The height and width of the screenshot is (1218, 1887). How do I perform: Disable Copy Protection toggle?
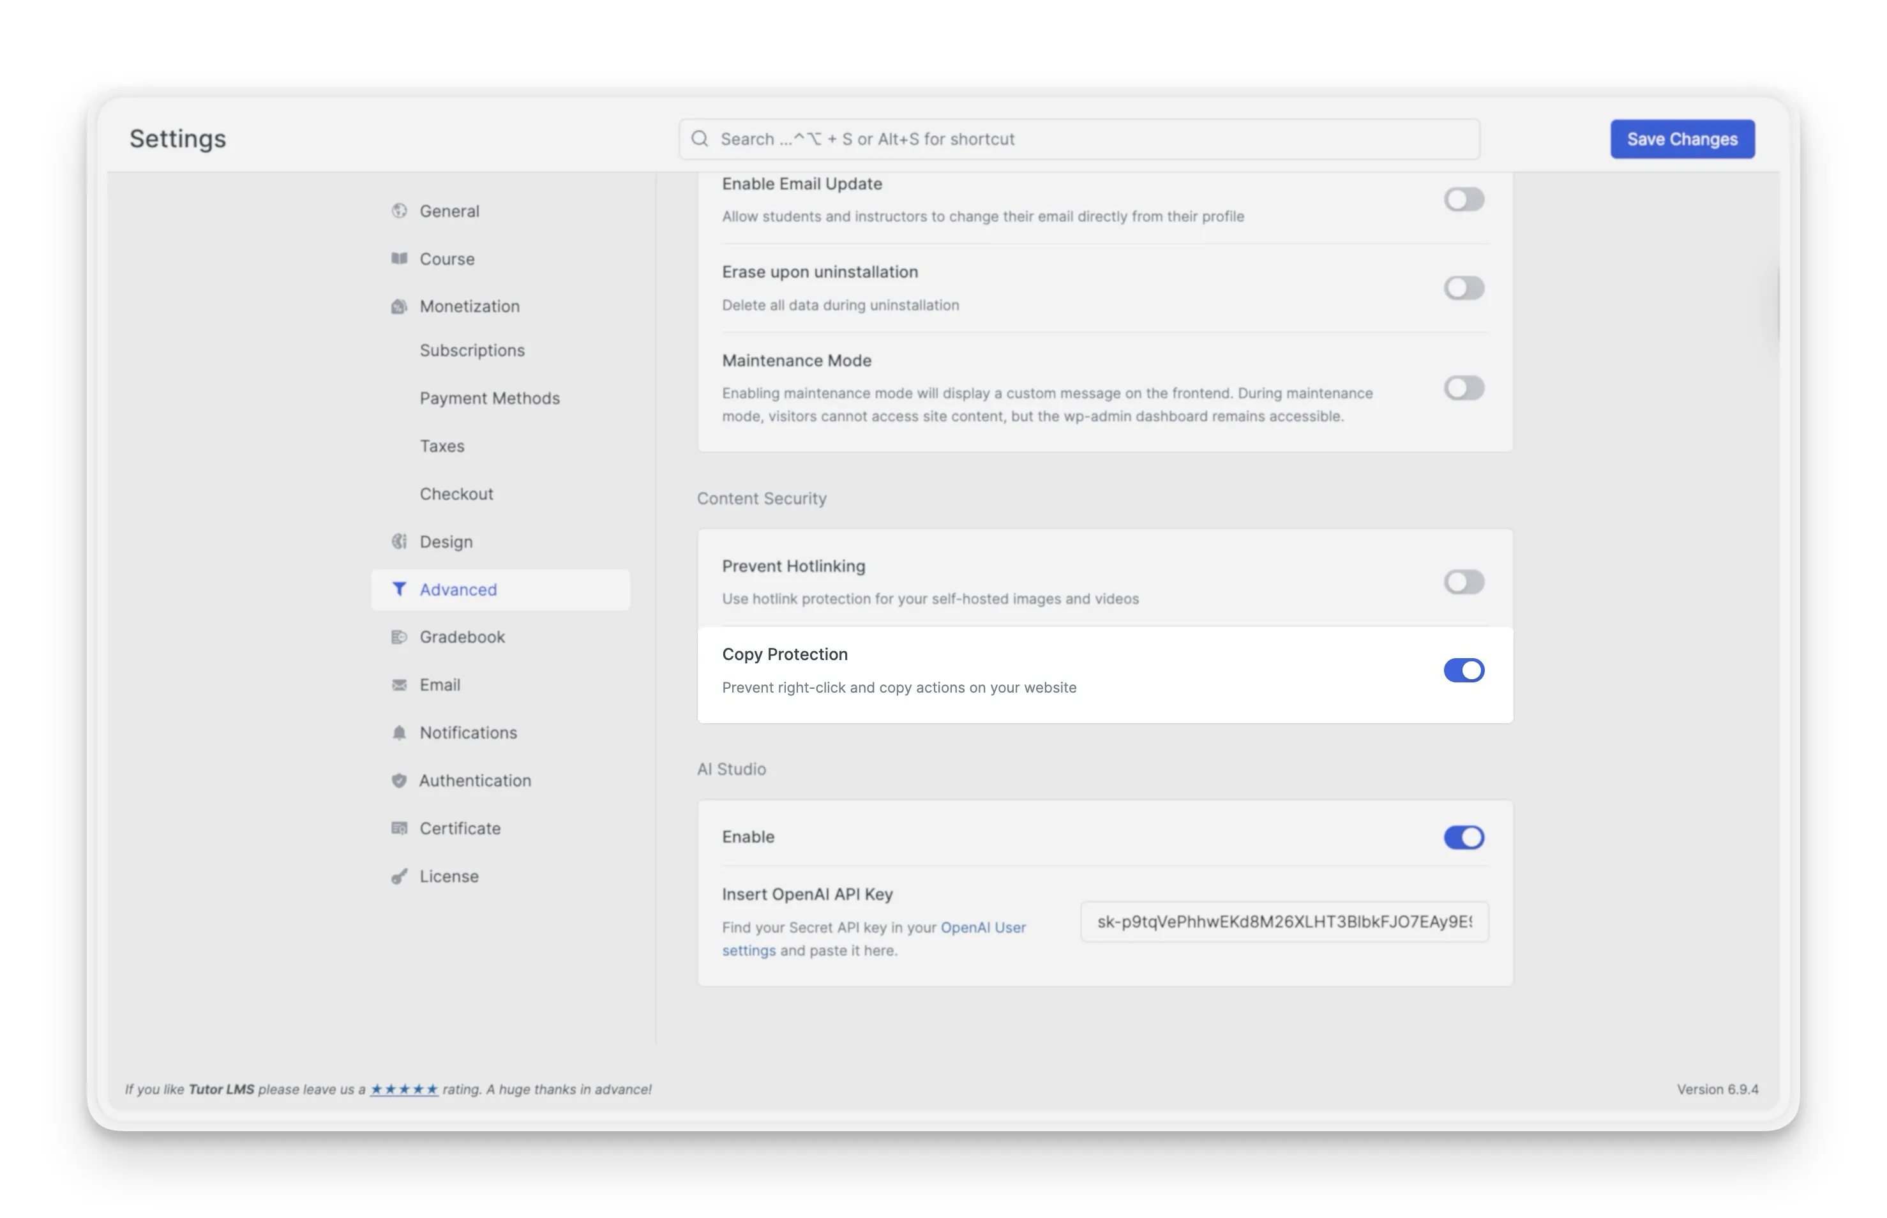point(1463,670)
